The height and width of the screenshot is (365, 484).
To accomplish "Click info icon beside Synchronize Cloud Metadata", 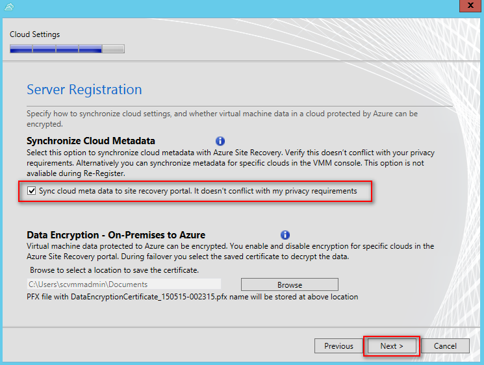I will (220, 141).
